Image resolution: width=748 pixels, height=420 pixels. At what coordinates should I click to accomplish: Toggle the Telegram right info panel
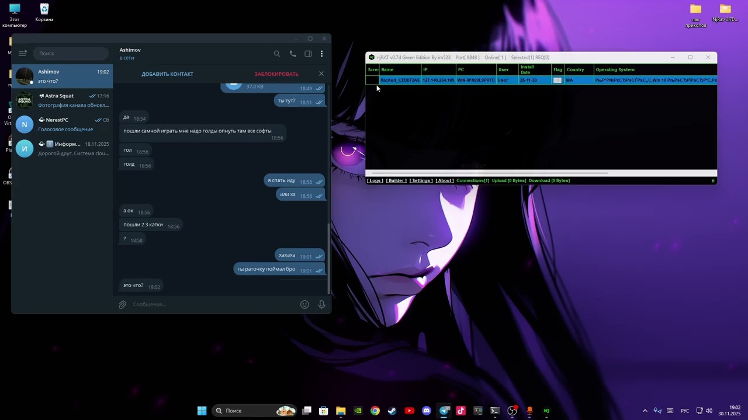coord(308,54)
